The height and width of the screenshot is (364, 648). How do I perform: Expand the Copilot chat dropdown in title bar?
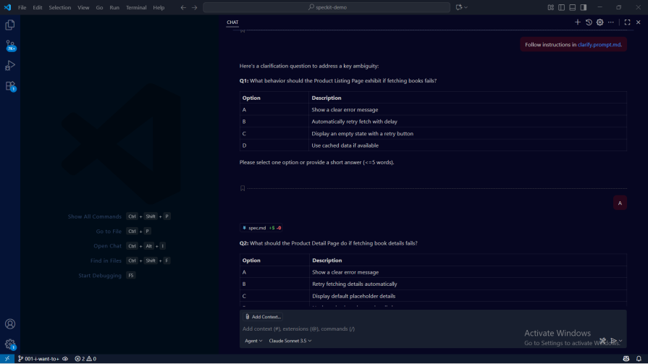[466, 7]
